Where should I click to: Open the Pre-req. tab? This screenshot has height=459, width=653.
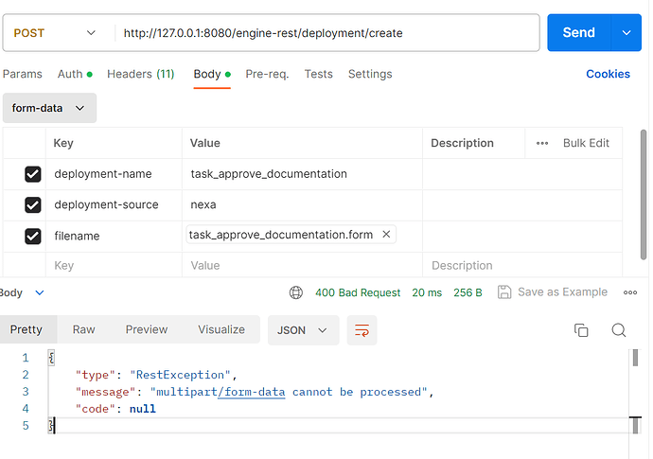267,74
